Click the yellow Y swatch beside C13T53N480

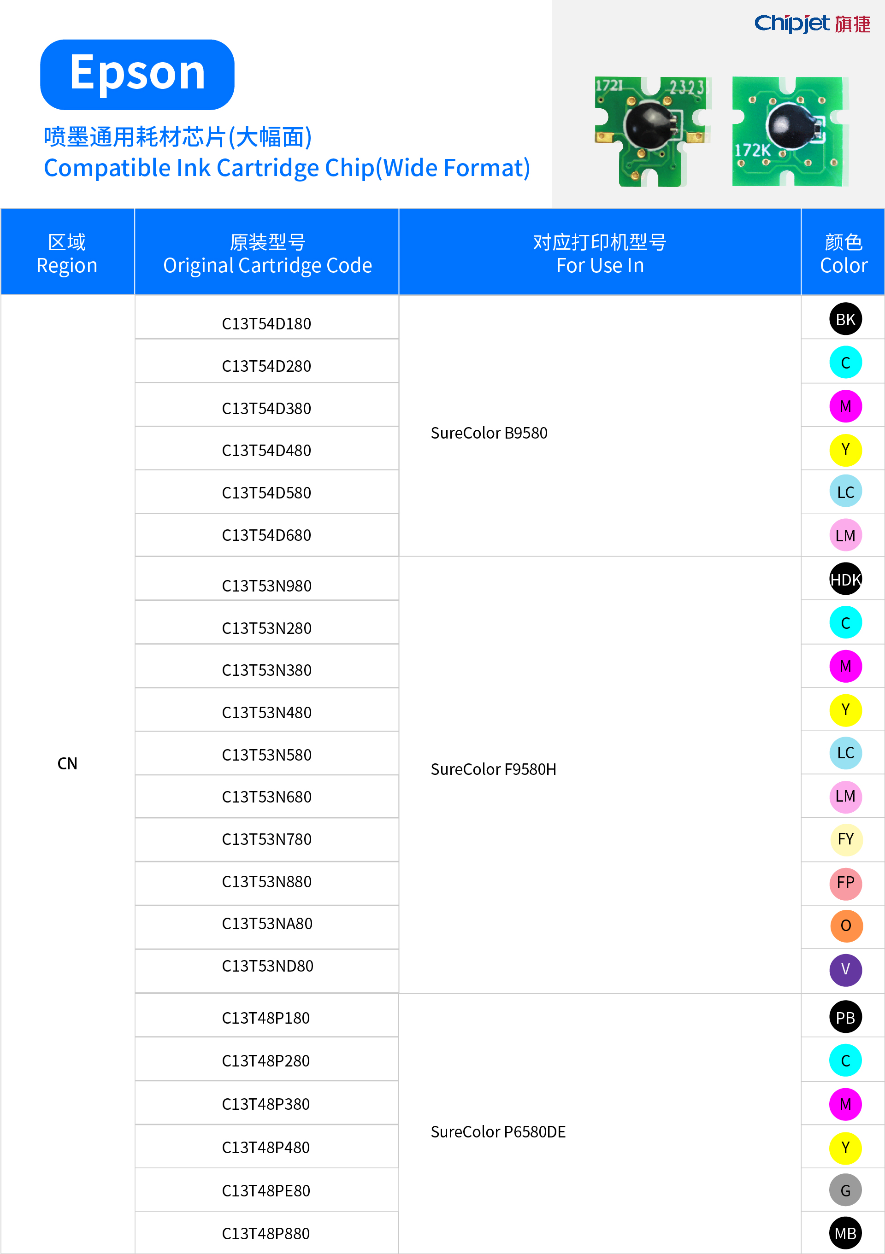pyautogui.click(x=846, y=709)
